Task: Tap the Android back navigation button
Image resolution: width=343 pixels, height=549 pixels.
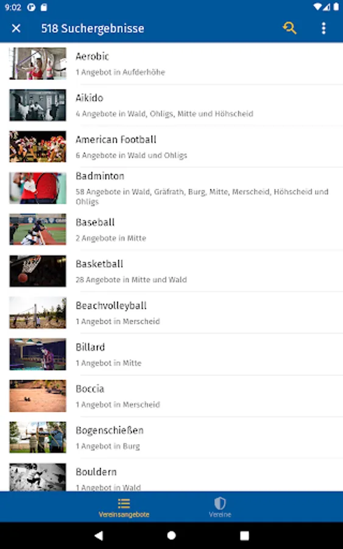Action: pyautogui.click(x=99, y=536)
